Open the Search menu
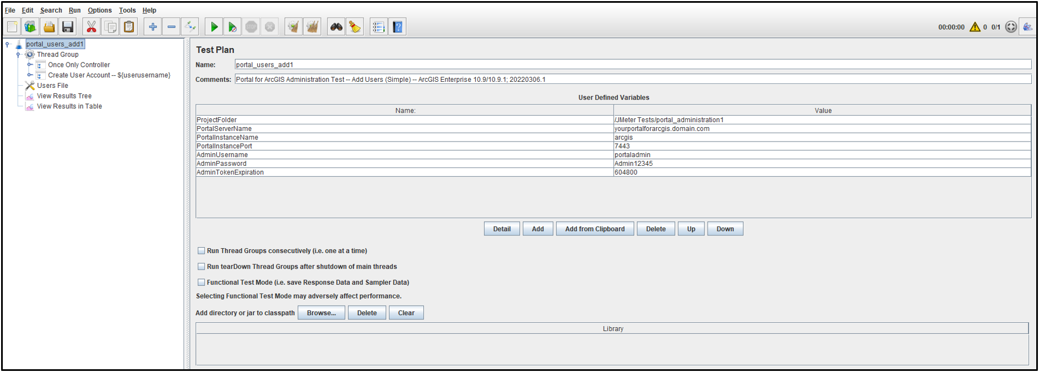The width and height of the screenshot is (1039, 372). 51,10
